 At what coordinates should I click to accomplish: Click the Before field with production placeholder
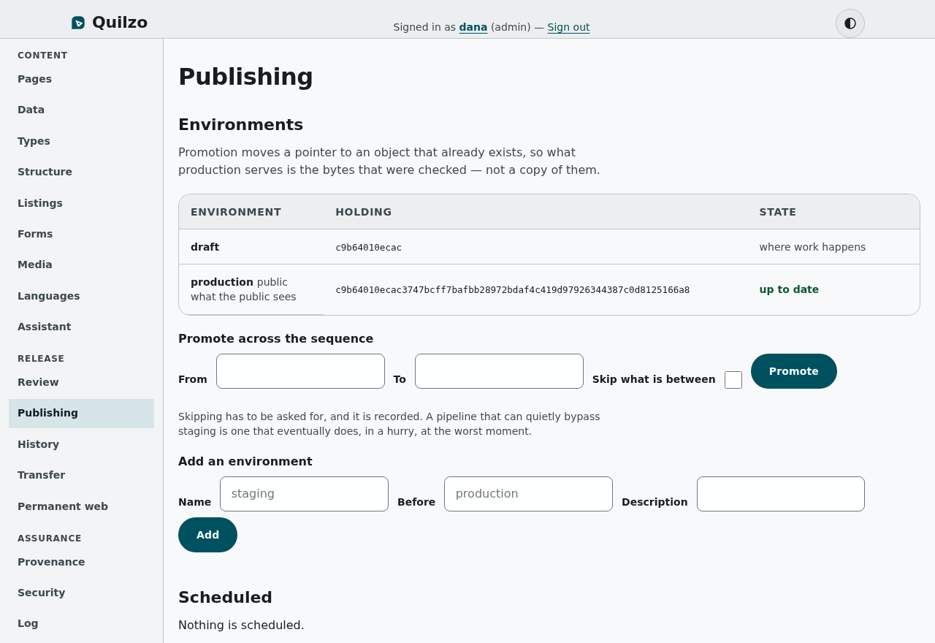(x=528, y=494)
